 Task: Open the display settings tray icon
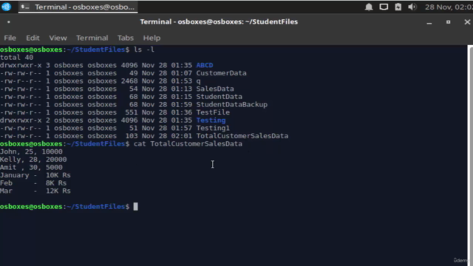coord(384,7)
